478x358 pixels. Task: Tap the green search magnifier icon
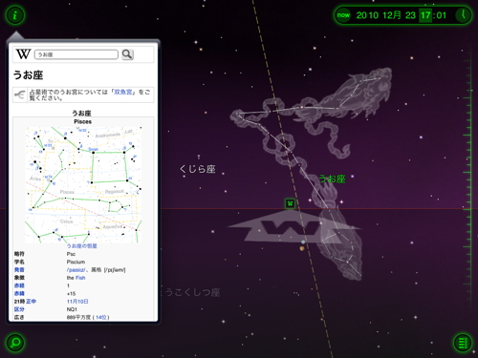[15, 343]
